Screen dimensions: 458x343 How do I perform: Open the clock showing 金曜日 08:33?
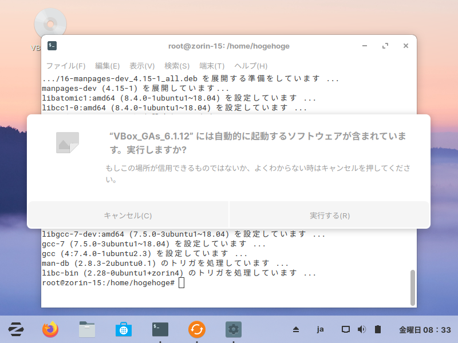tap(425, 330)
